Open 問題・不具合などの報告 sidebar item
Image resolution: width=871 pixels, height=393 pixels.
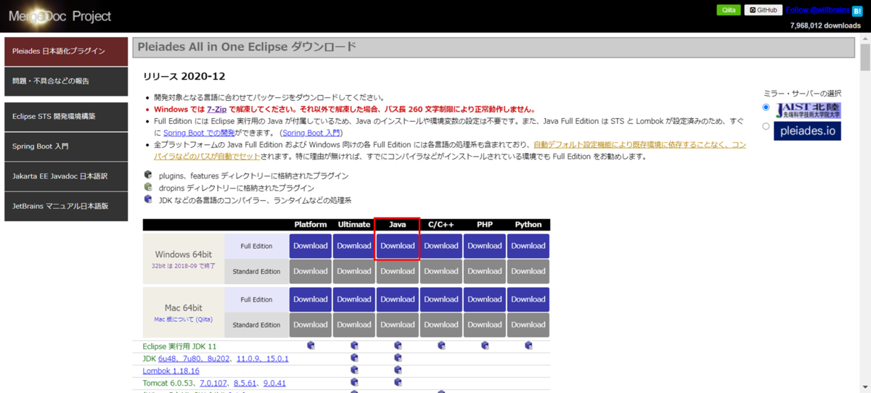(x=66, y=81)
